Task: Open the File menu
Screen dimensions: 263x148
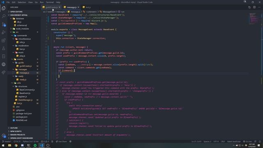Action: 8,2
